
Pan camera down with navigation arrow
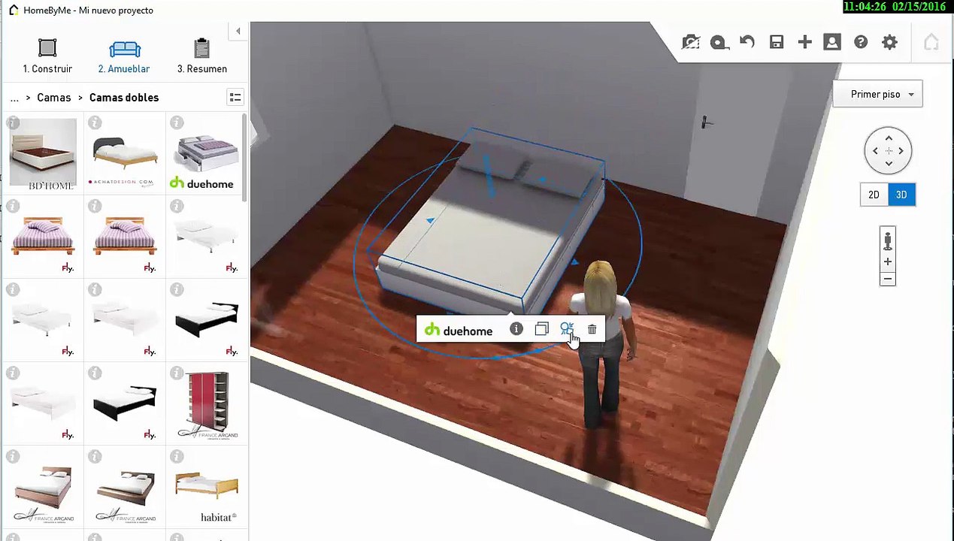(x=889, y=163)
